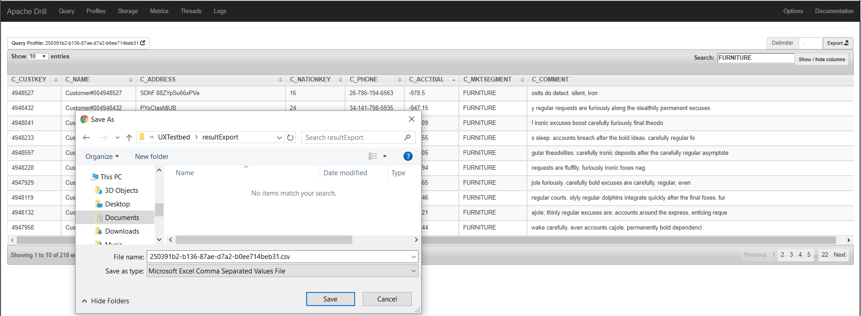Screen dimensions: 861x316
Task: Sort table by C_MKTSEGMENT column
Action: point(493,79)
